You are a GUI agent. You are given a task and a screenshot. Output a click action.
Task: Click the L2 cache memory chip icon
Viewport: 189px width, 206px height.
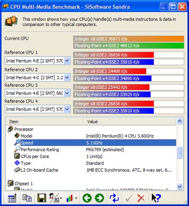tap(17, 170)
